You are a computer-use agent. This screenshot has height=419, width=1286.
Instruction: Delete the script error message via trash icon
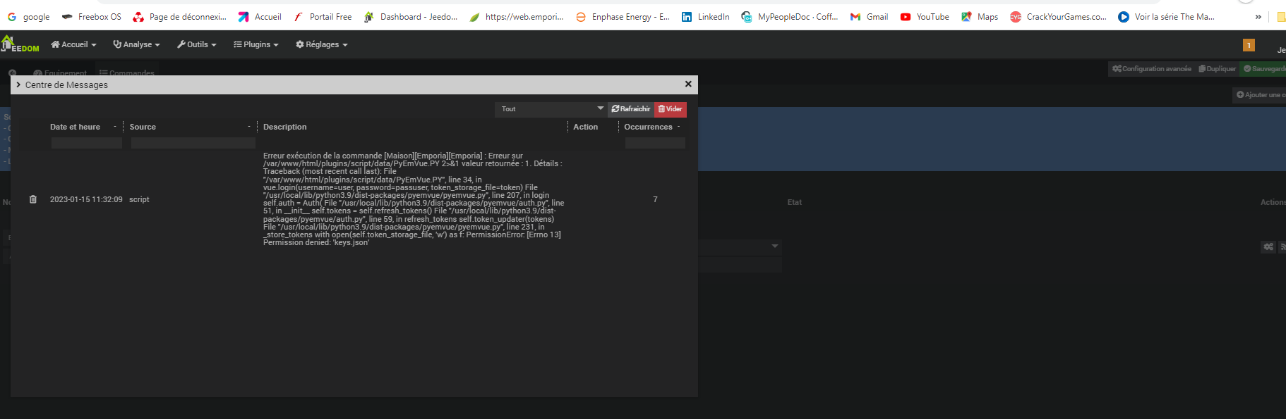33,199
